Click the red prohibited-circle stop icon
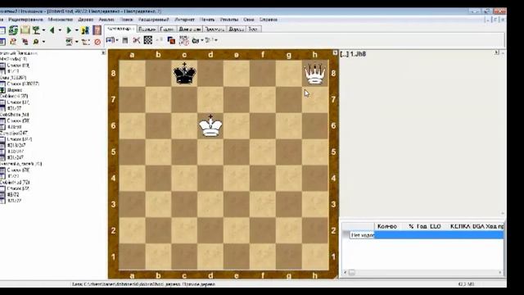 (97, 42)
